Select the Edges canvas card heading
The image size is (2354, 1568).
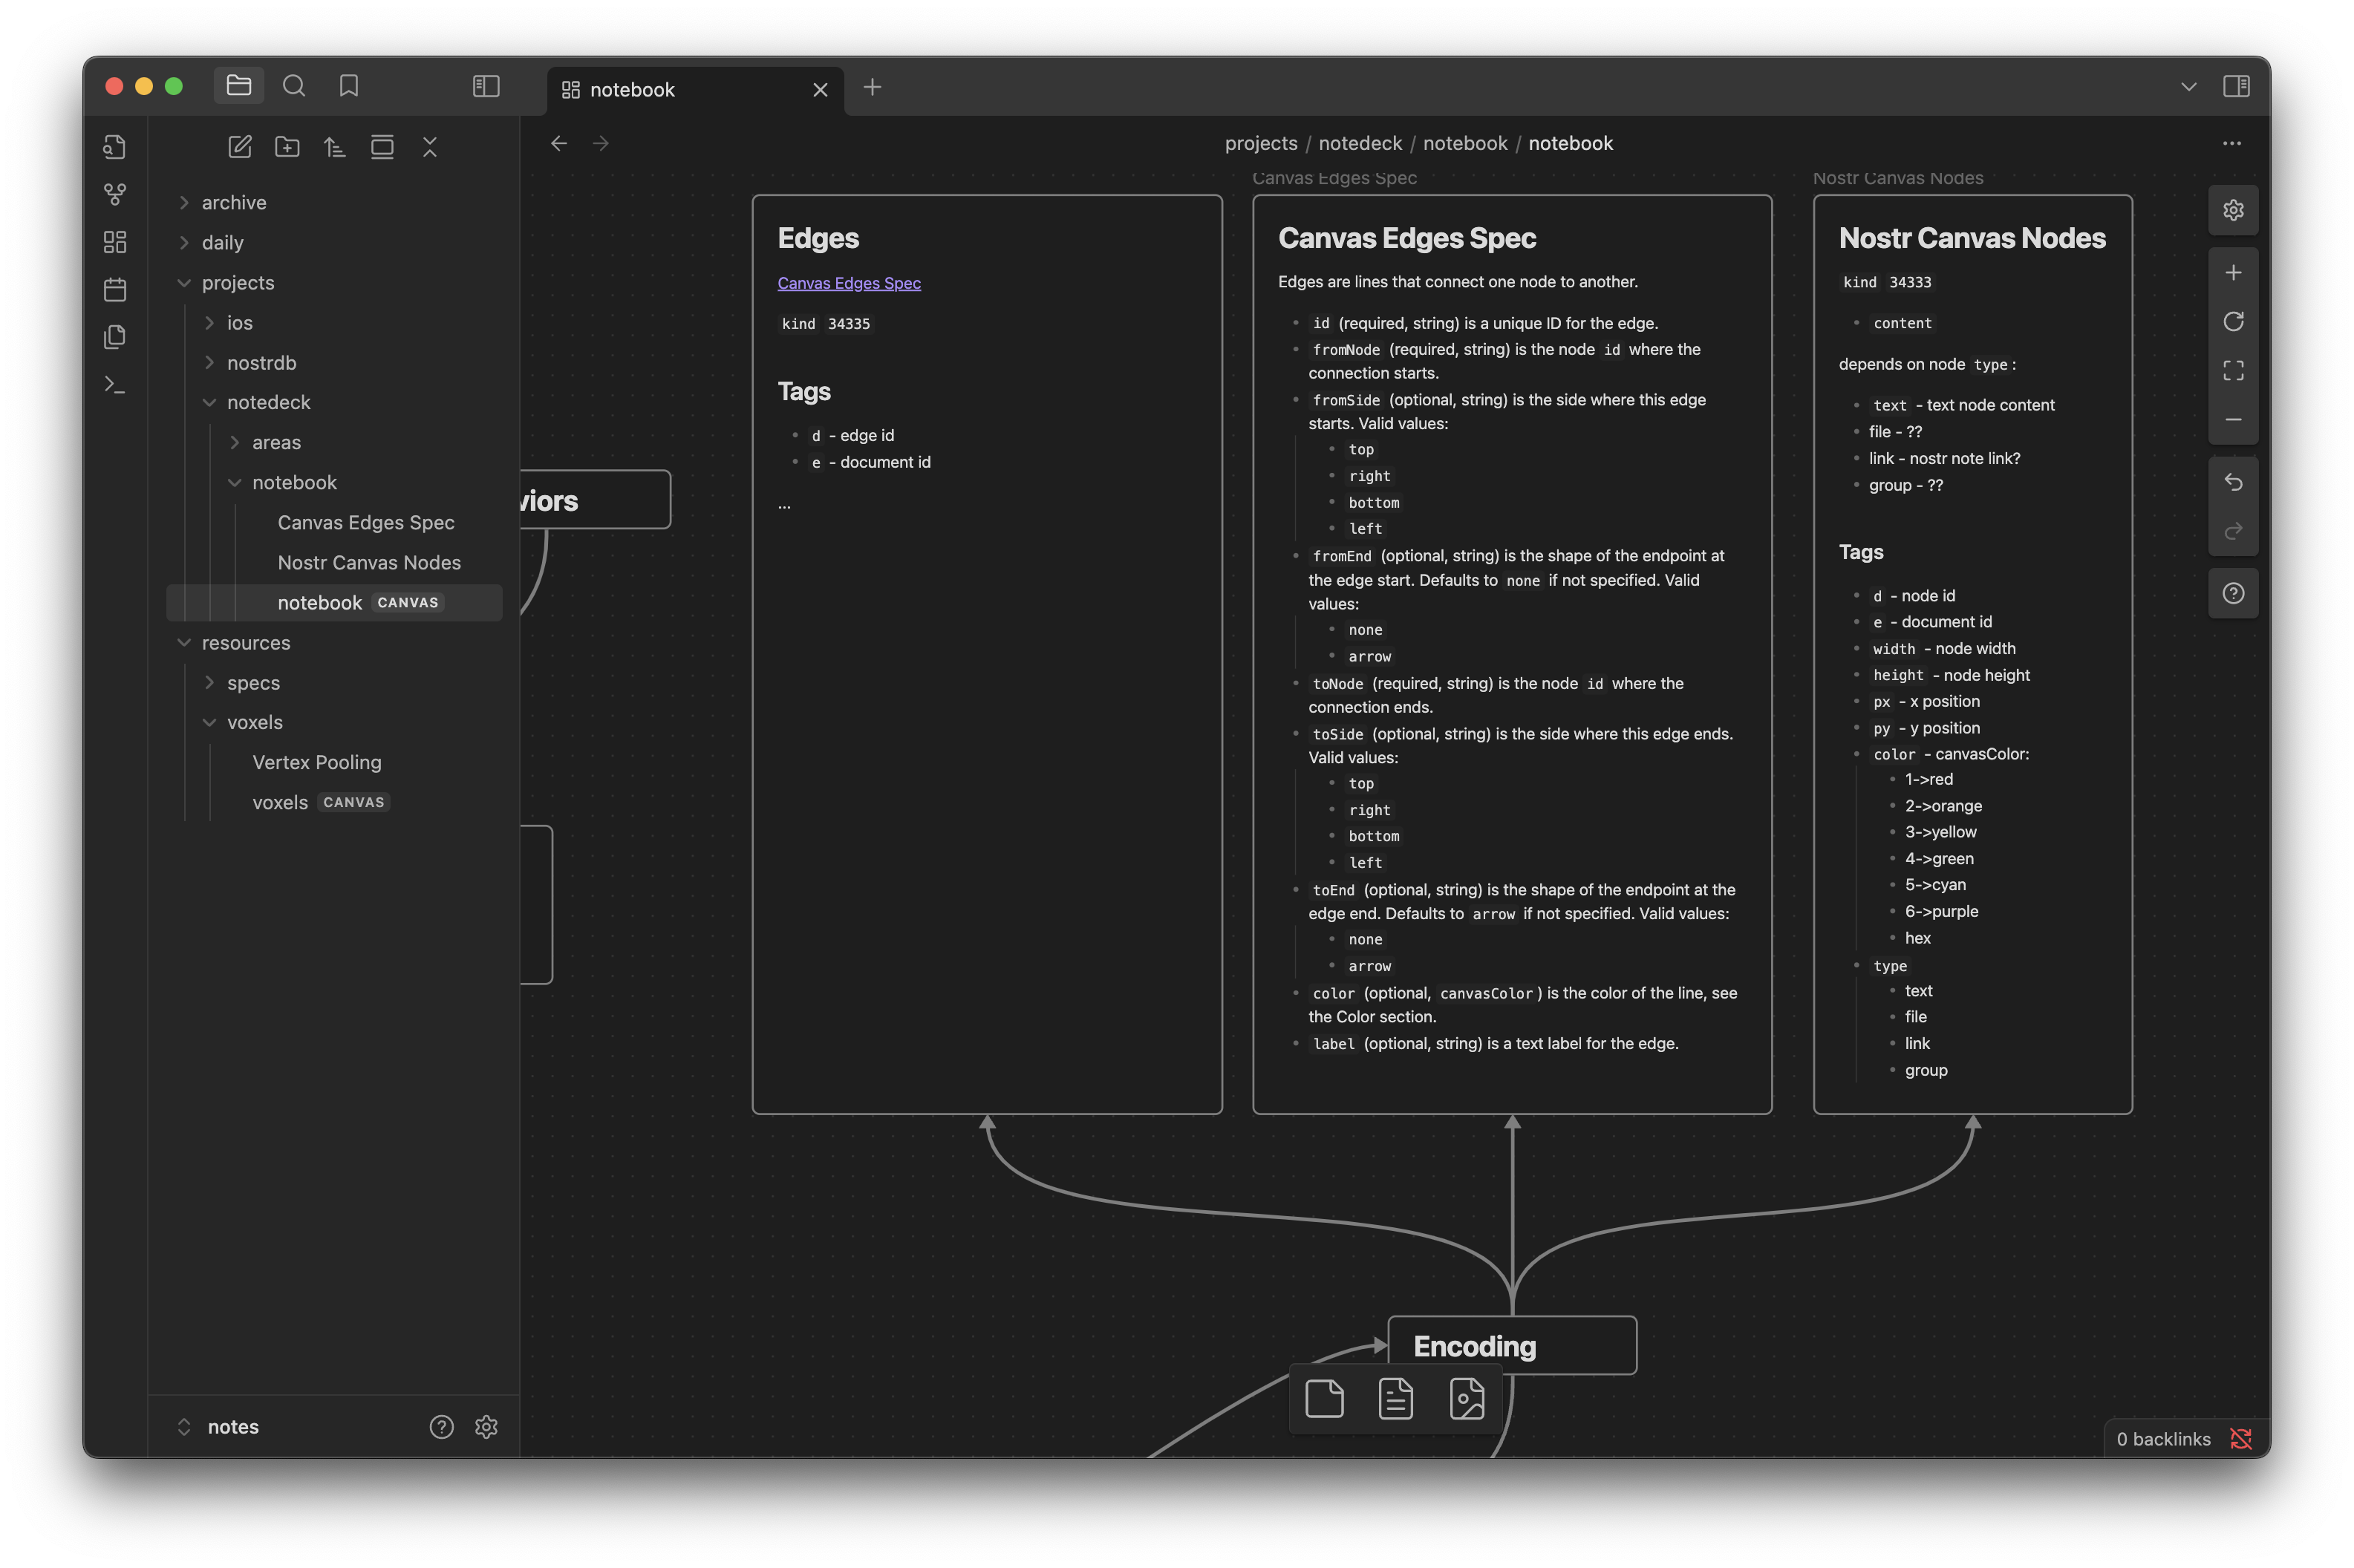(x=818, y=238)
